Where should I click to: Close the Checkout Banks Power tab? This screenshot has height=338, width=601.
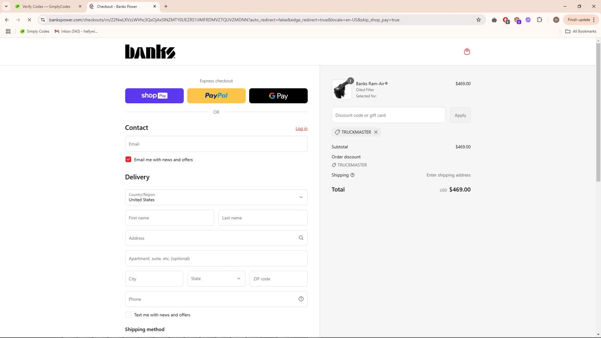(155, 6)
